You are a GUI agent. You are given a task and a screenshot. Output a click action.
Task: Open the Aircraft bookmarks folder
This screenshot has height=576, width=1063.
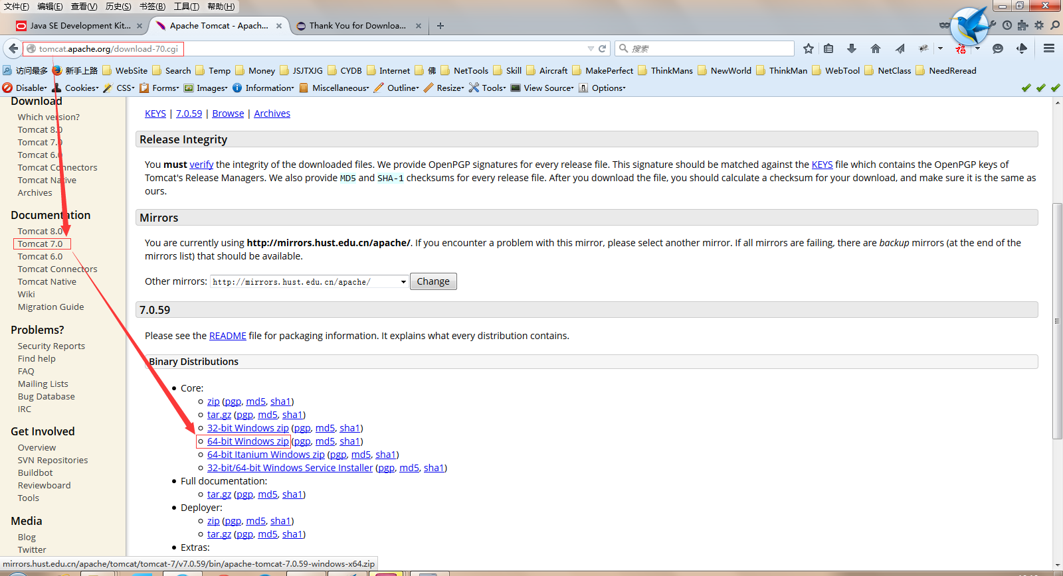547,70
